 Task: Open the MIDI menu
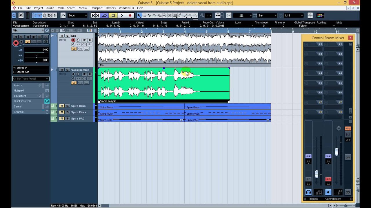point(60,8)
